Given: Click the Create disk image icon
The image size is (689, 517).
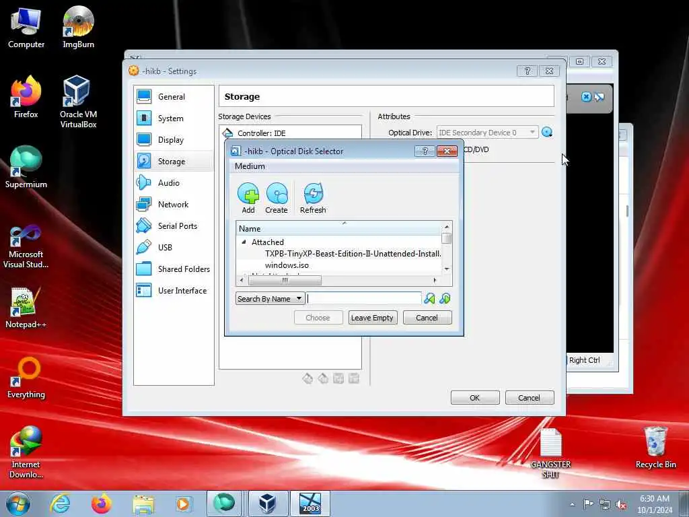Looking at the screenshot, I should [x=277, y=199].
